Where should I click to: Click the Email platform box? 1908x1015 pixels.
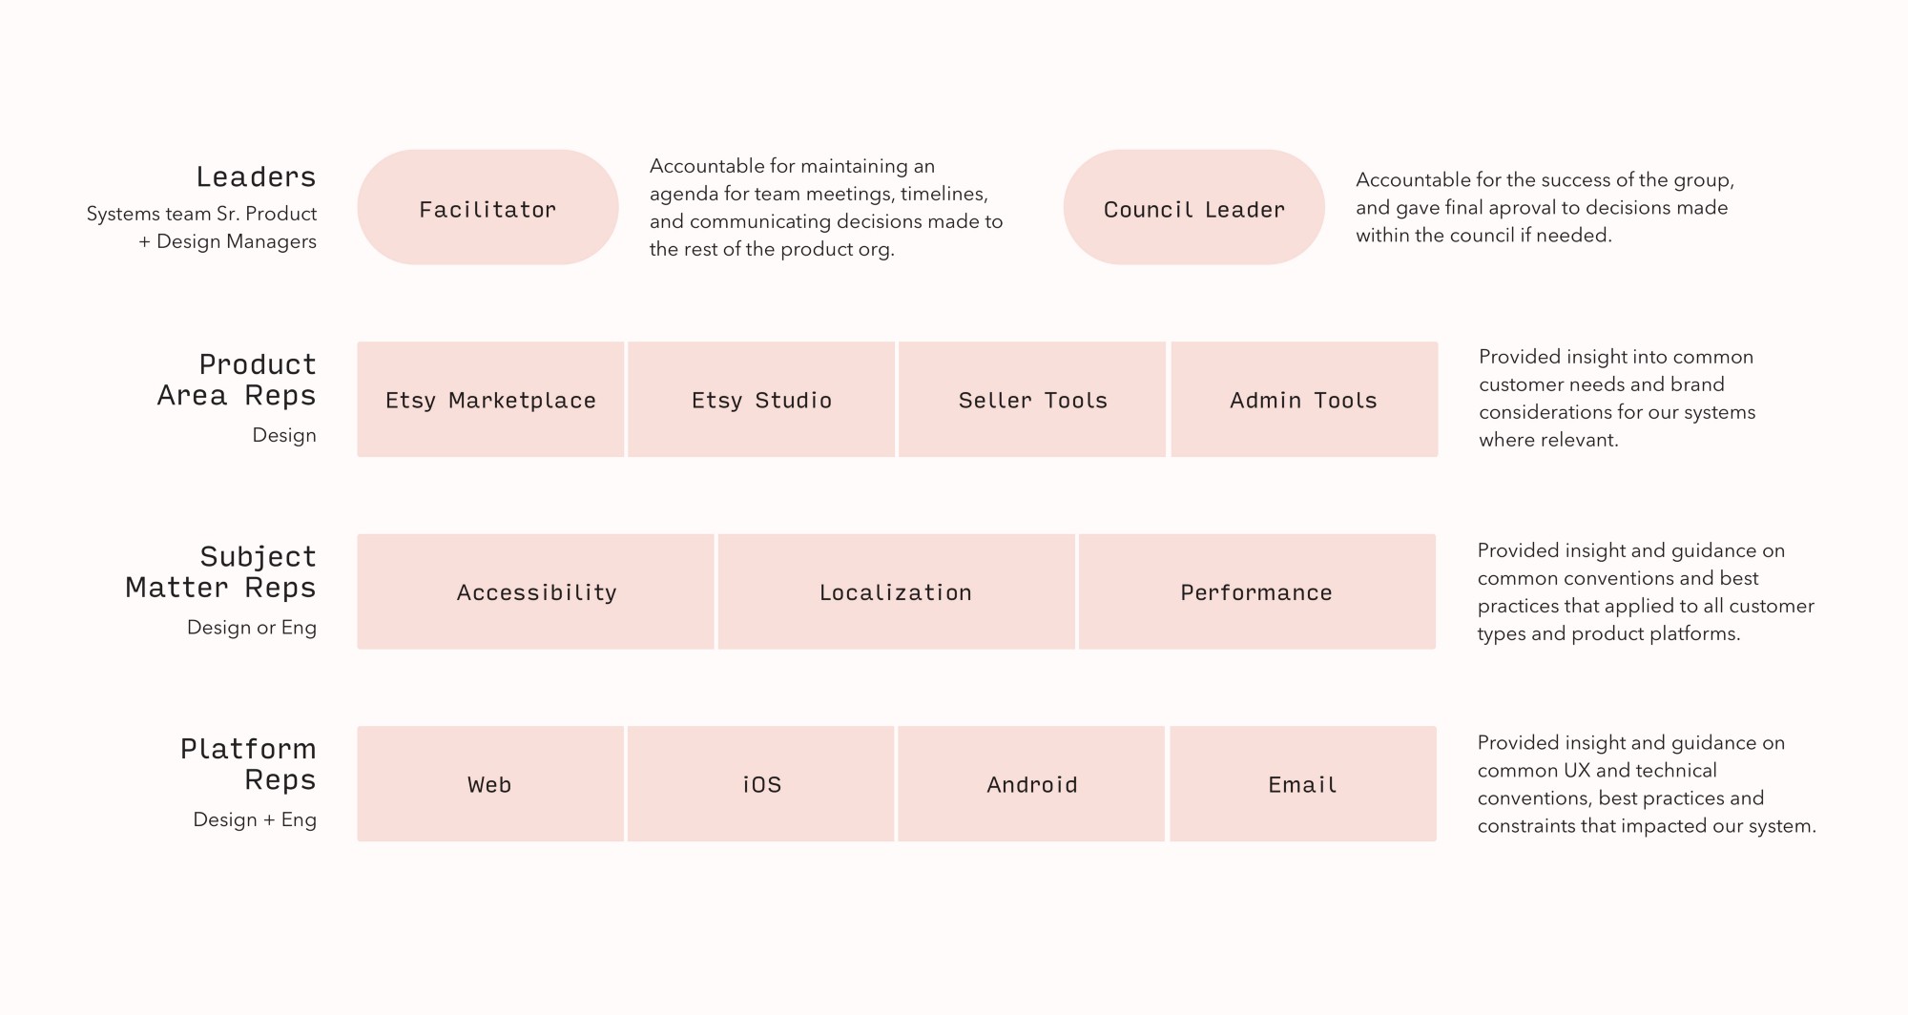point(1302,784)
